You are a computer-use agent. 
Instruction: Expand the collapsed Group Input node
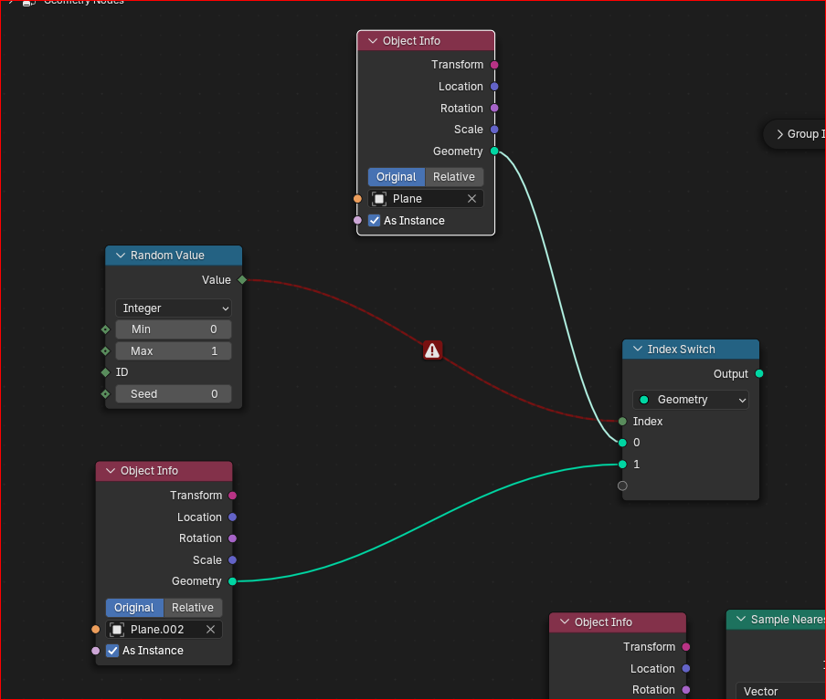coord(779,134)
